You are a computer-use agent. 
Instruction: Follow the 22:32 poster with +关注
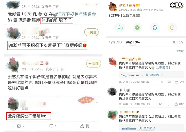91,32
